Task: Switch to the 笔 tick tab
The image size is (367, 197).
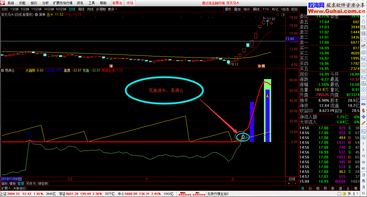Action: (303, 188)
